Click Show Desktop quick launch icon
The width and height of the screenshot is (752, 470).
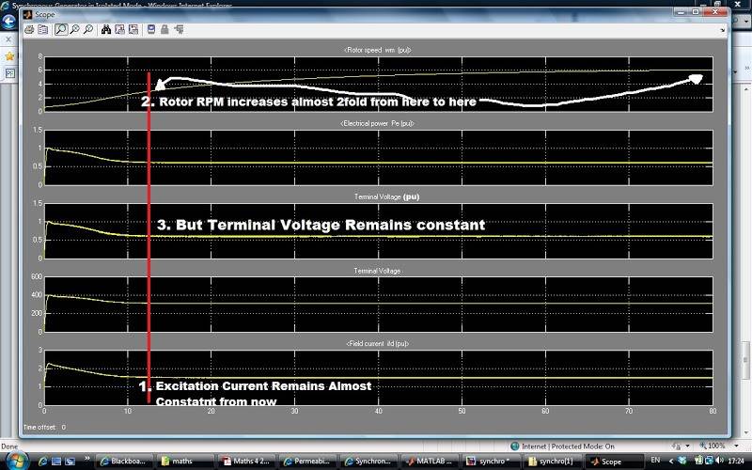pyautogui.click(x=56, y=461)
